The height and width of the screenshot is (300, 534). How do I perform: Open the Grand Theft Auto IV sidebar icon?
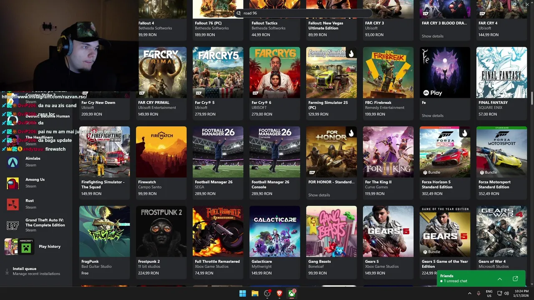point(13,225)
